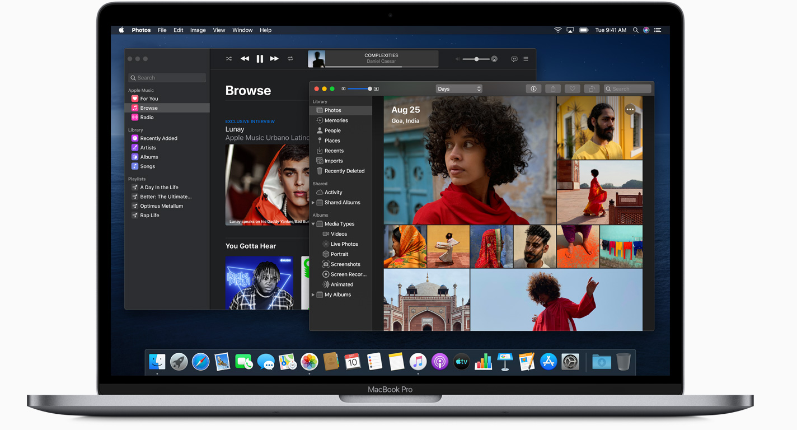
Task: Open FaceTime in the Dock
Action: 244,362
